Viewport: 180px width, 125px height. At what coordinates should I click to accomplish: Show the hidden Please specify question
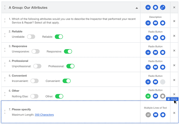tap(148, 115)
